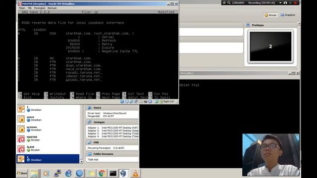317x178 pixels.
Task: Click the Penyaring Perangkat 0 (0 aktif) line
Action: coord(106,148)
